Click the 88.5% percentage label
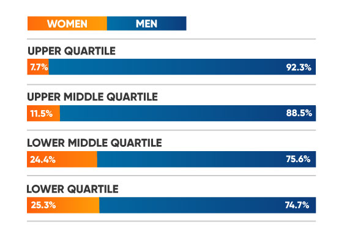The height and width of the screenshot is (238, 347). [299, 113]
